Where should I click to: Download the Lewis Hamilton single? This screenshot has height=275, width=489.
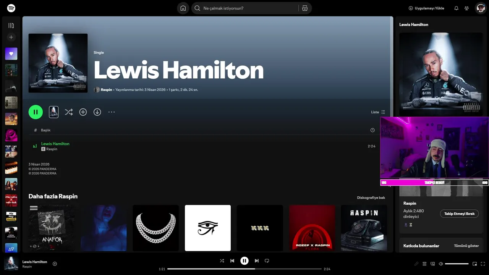pos(97,112)
